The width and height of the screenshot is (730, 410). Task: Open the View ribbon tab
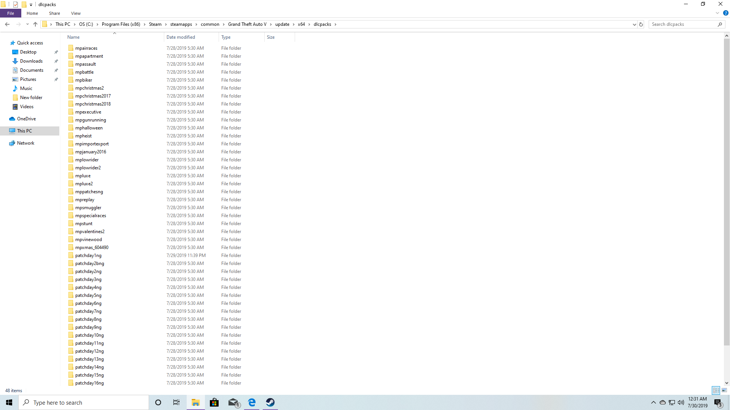point(76,13)
